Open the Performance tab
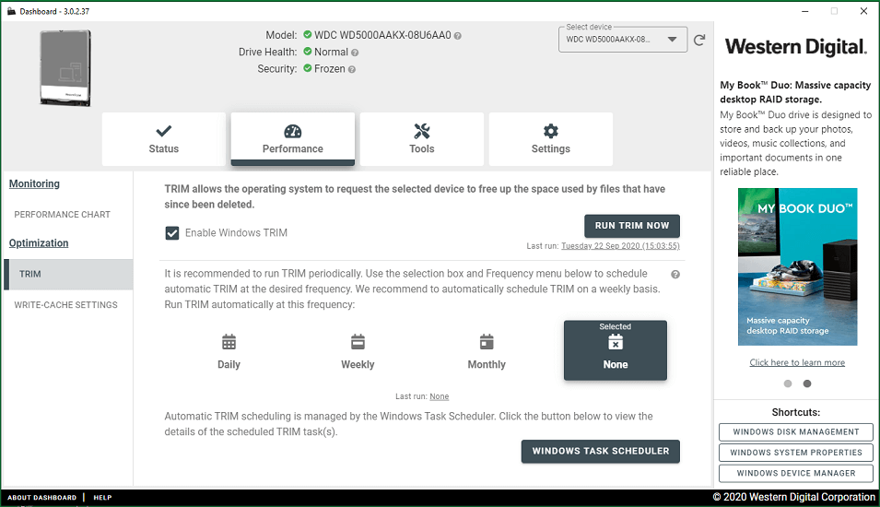Screen dimensions: 880x507 click(293, 139)
